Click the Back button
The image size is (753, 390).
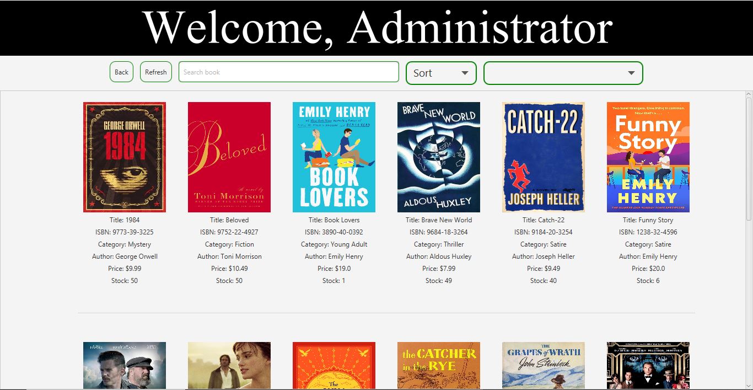tap(121, 72)
